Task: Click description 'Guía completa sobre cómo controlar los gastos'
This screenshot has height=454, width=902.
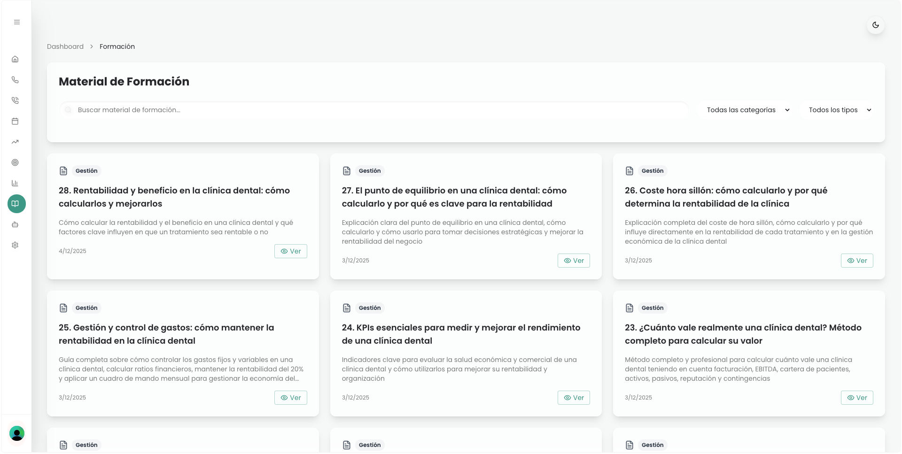Action: 181,369
